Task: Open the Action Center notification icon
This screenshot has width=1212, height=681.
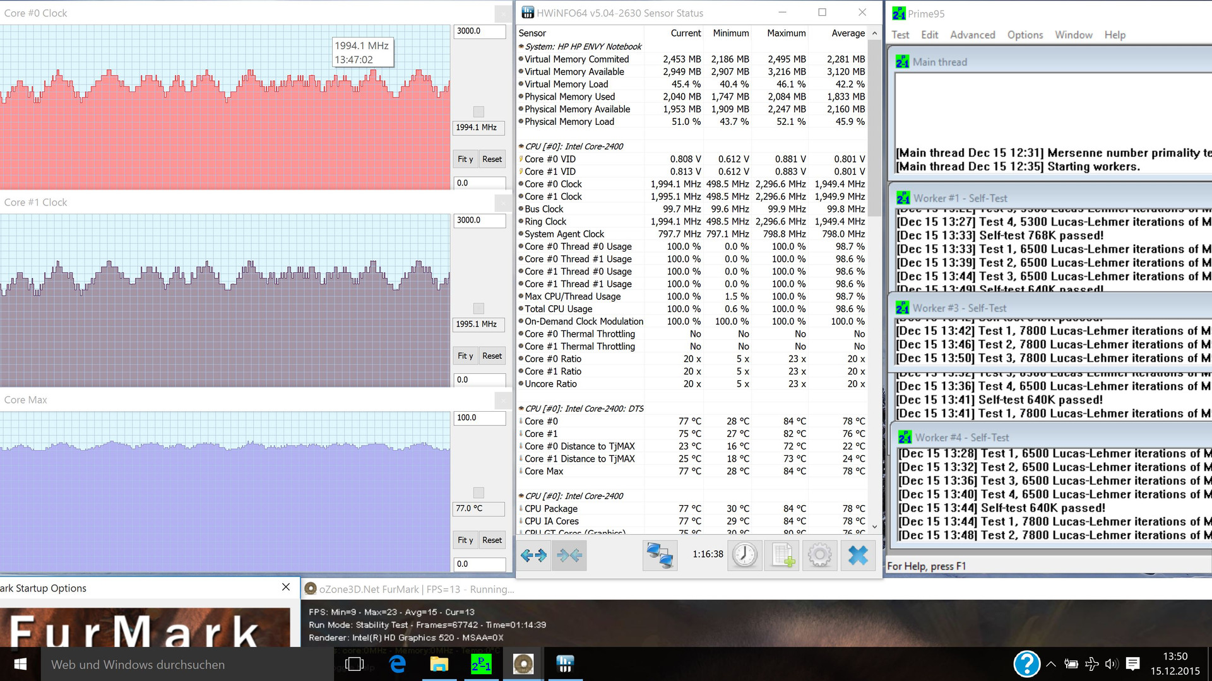Action: [1132, 663]
